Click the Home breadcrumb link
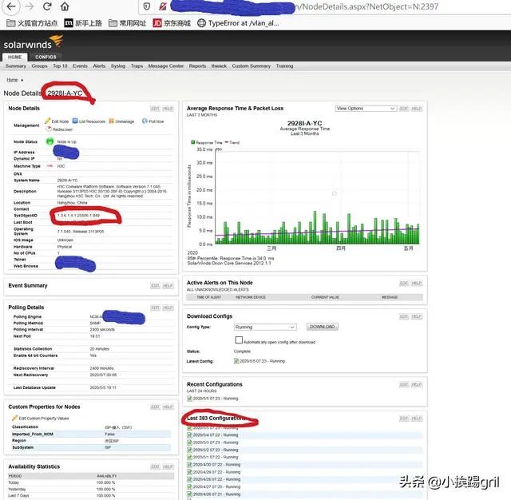This screenshot has width=511, height=500. click(x=12, y=80)
